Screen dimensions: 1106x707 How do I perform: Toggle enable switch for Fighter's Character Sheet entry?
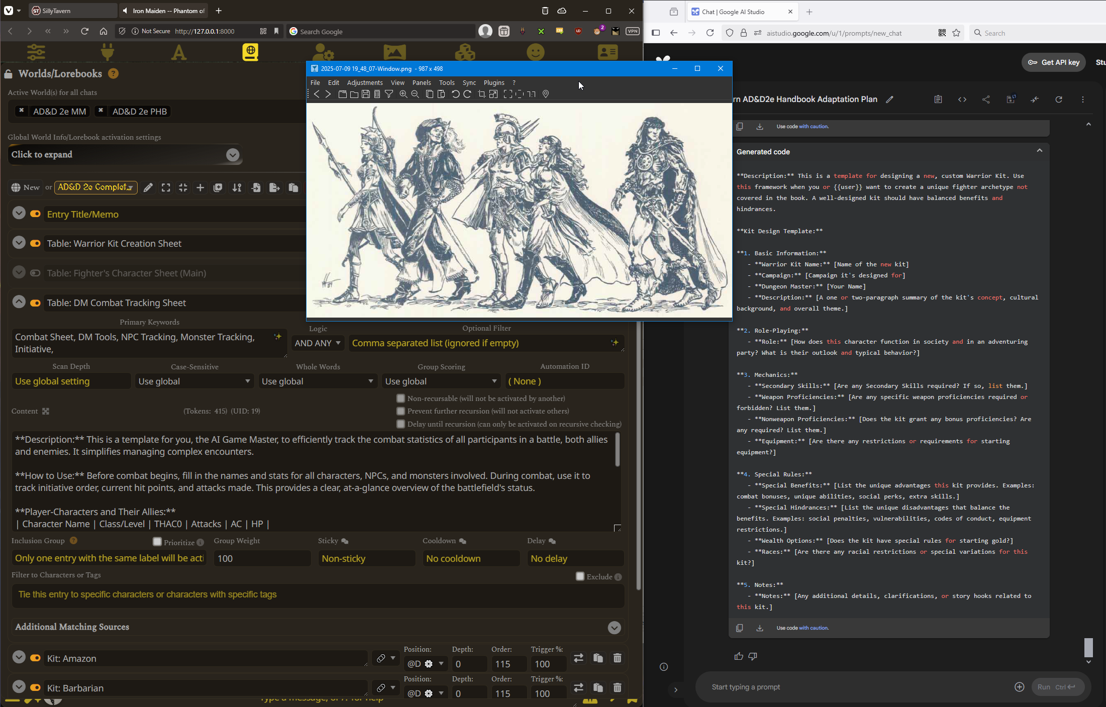point(35,273)
